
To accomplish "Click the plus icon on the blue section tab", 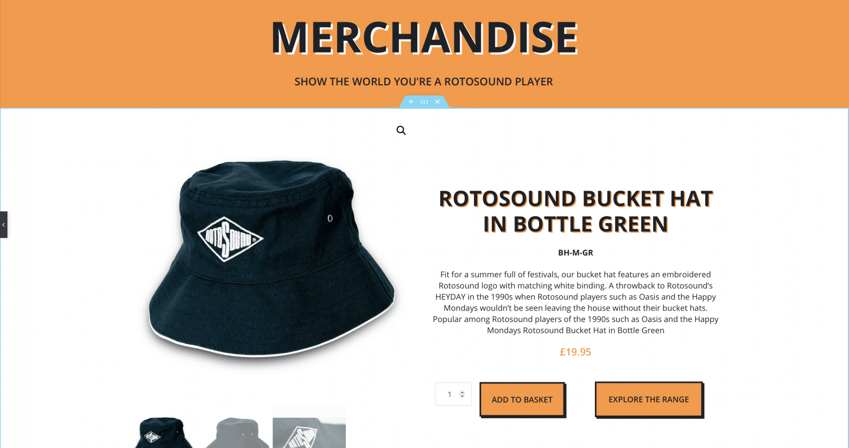I will pyautogui.click(x=411, y=102).
